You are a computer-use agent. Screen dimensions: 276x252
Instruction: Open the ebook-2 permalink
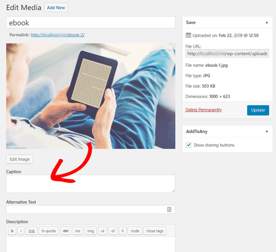(58, 35)
